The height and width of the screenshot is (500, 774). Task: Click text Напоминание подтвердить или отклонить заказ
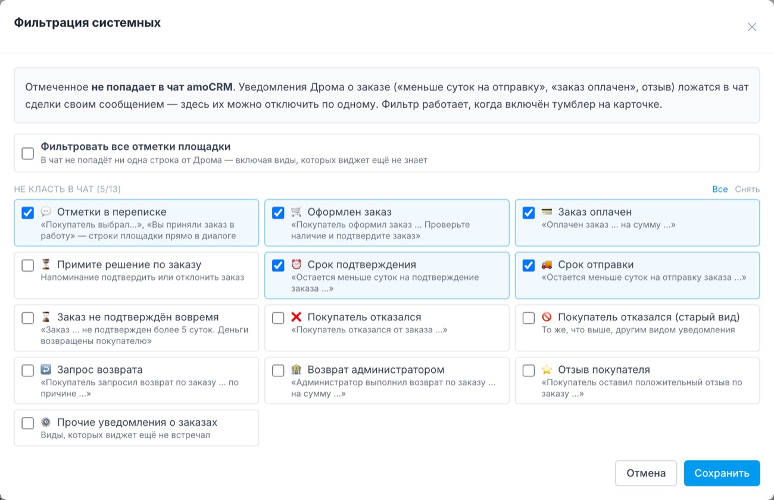pos(142,277)
